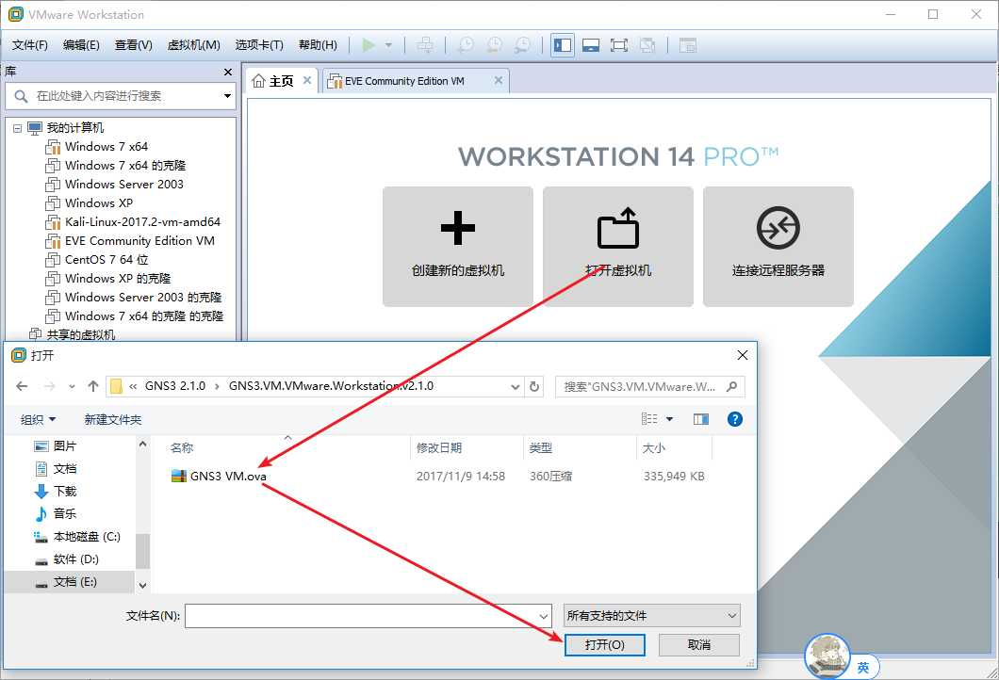The image size is (999, 680).
Task: Open the dialog help icon
Action: pyautogui.click(x=734, y=419)
